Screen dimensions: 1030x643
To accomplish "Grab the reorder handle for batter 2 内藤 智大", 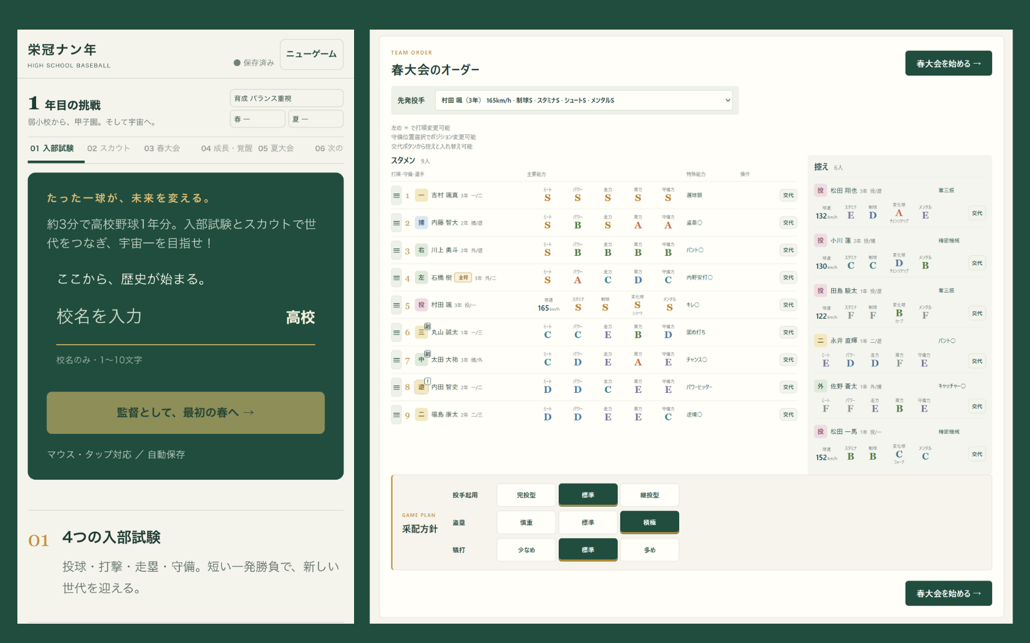I will (397, 223).
